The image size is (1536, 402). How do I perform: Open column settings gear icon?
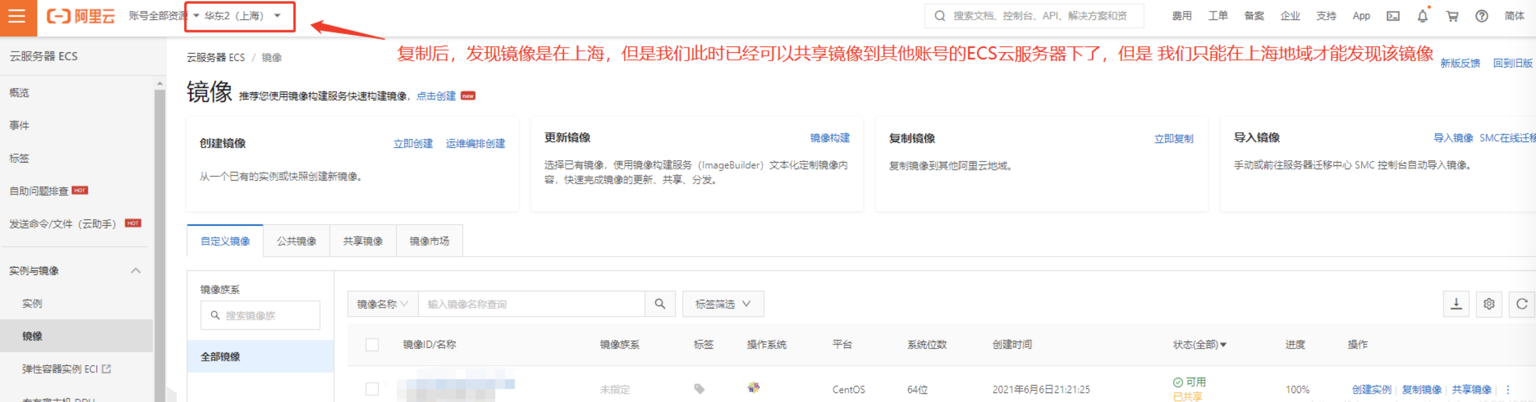(1489, 304)
